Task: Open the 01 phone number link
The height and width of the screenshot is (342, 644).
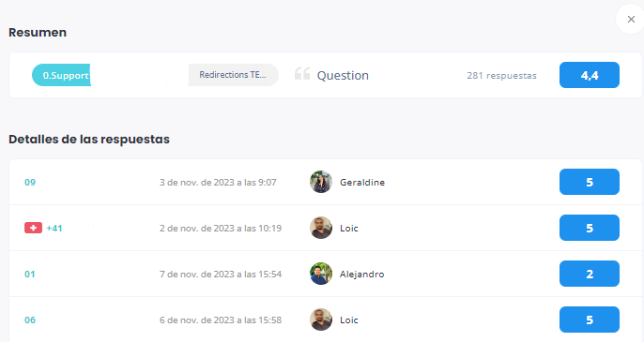Action: click(x=30, y=274)
